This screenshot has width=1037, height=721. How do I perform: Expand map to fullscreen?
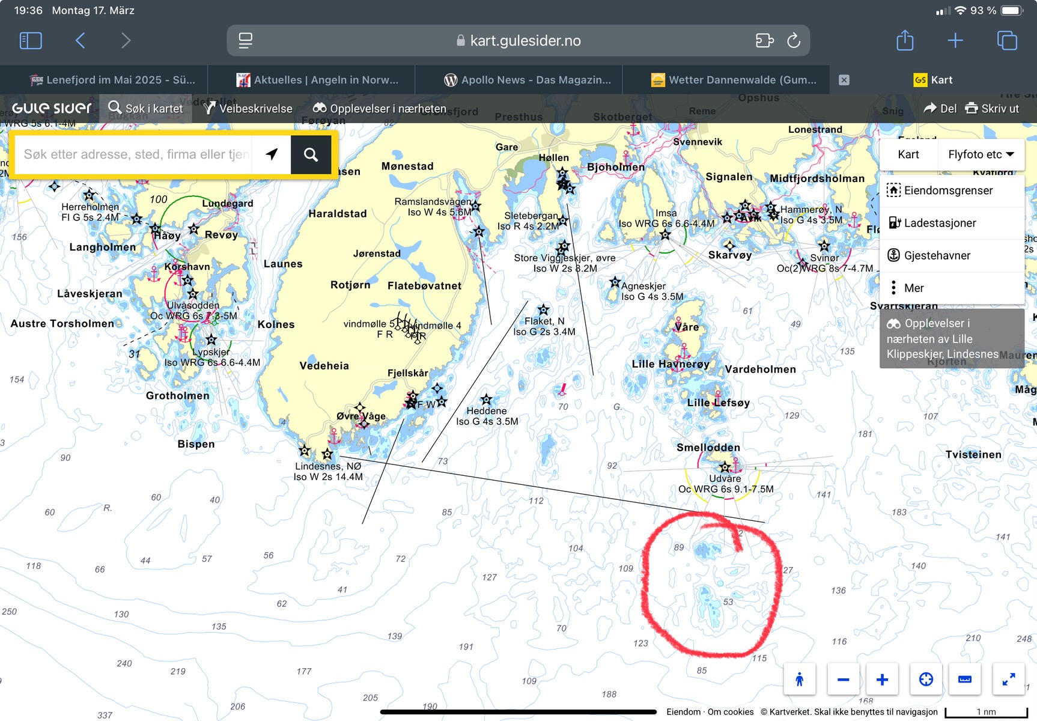1009,680
